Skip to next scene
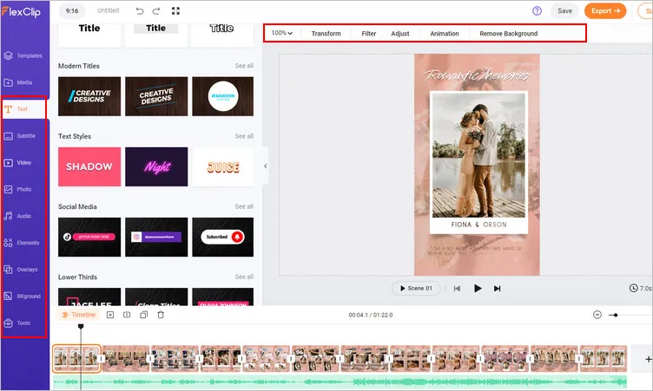653x391 pixels. [498, 288]
